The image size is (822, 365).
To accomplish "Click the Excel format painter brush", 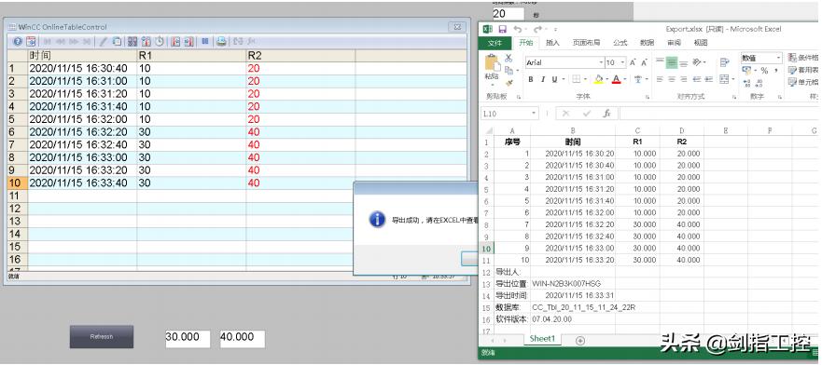I will click(x=509, y=83).
